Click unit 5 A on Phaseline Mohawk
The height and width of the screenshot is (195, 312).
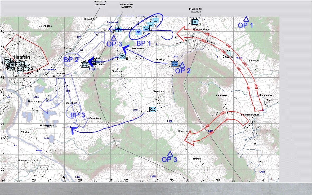pos(119,30)
